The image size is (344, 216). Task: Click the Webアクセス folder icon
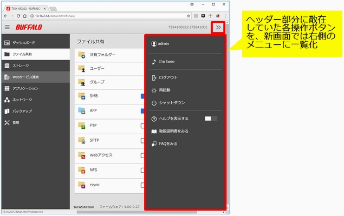[x=82, y=155]
